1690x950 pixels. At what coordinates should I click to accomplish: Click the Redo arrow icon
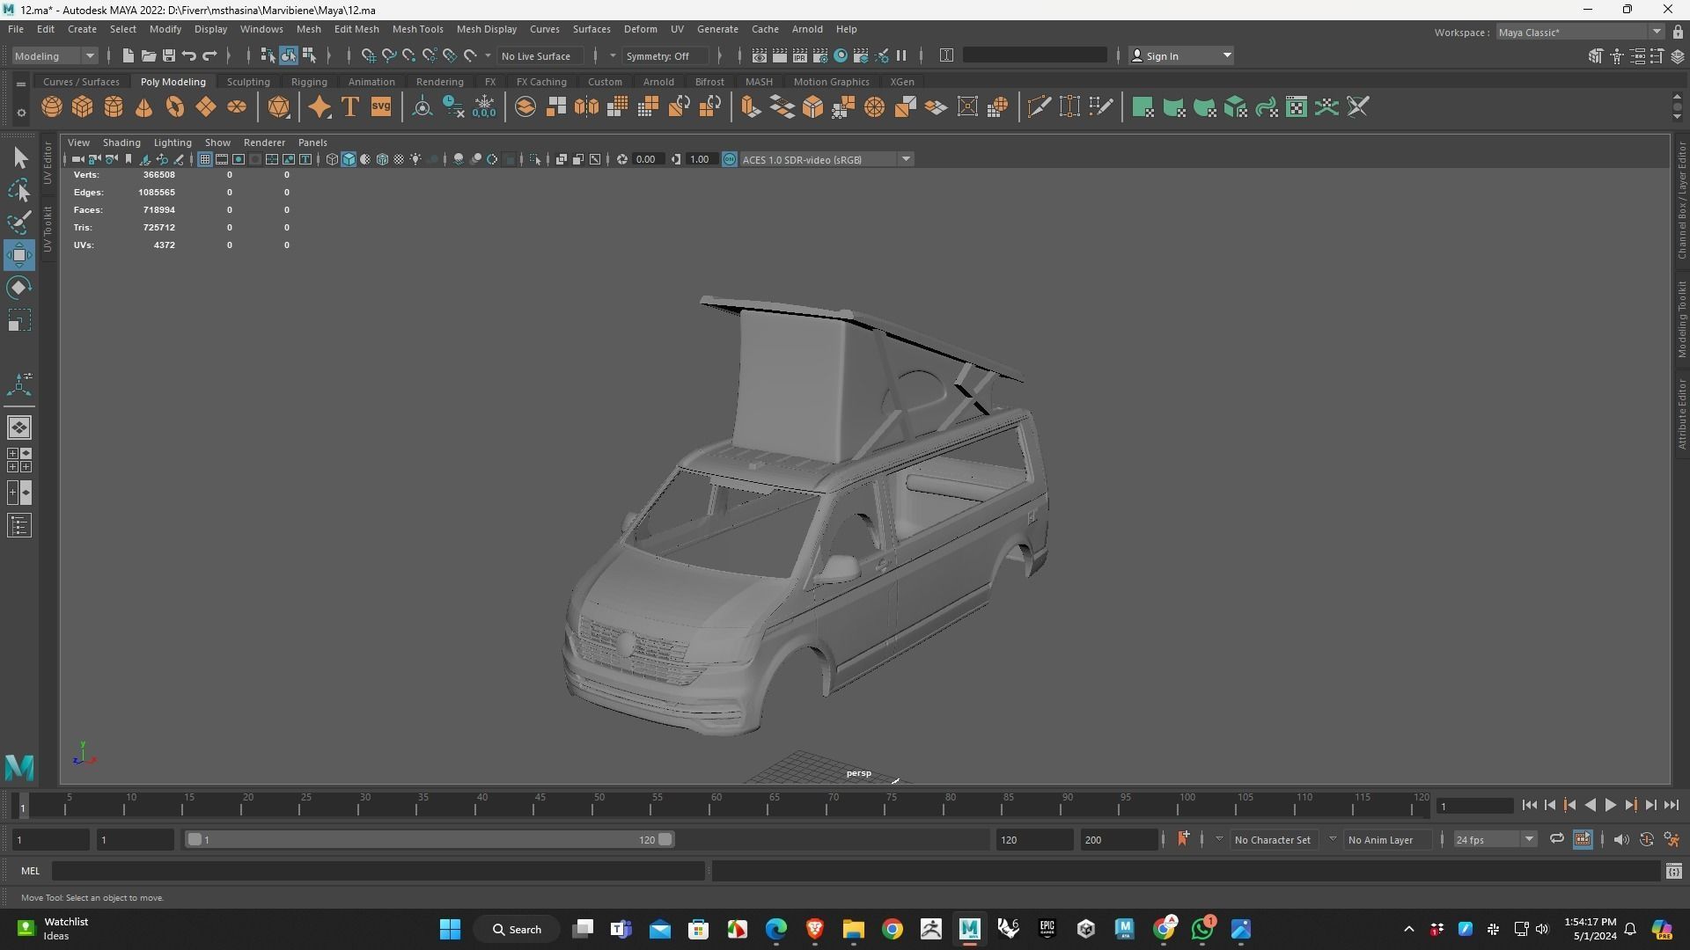coord(209,55)
